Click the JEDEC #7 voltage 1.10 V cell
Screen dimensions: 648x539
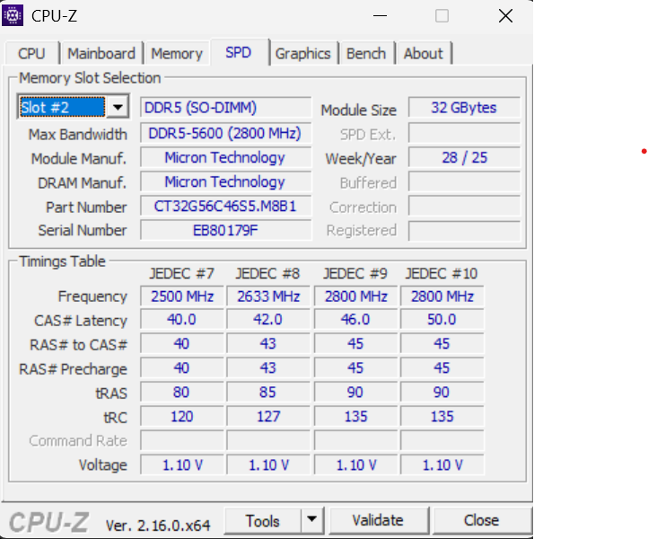coord(182,465)
